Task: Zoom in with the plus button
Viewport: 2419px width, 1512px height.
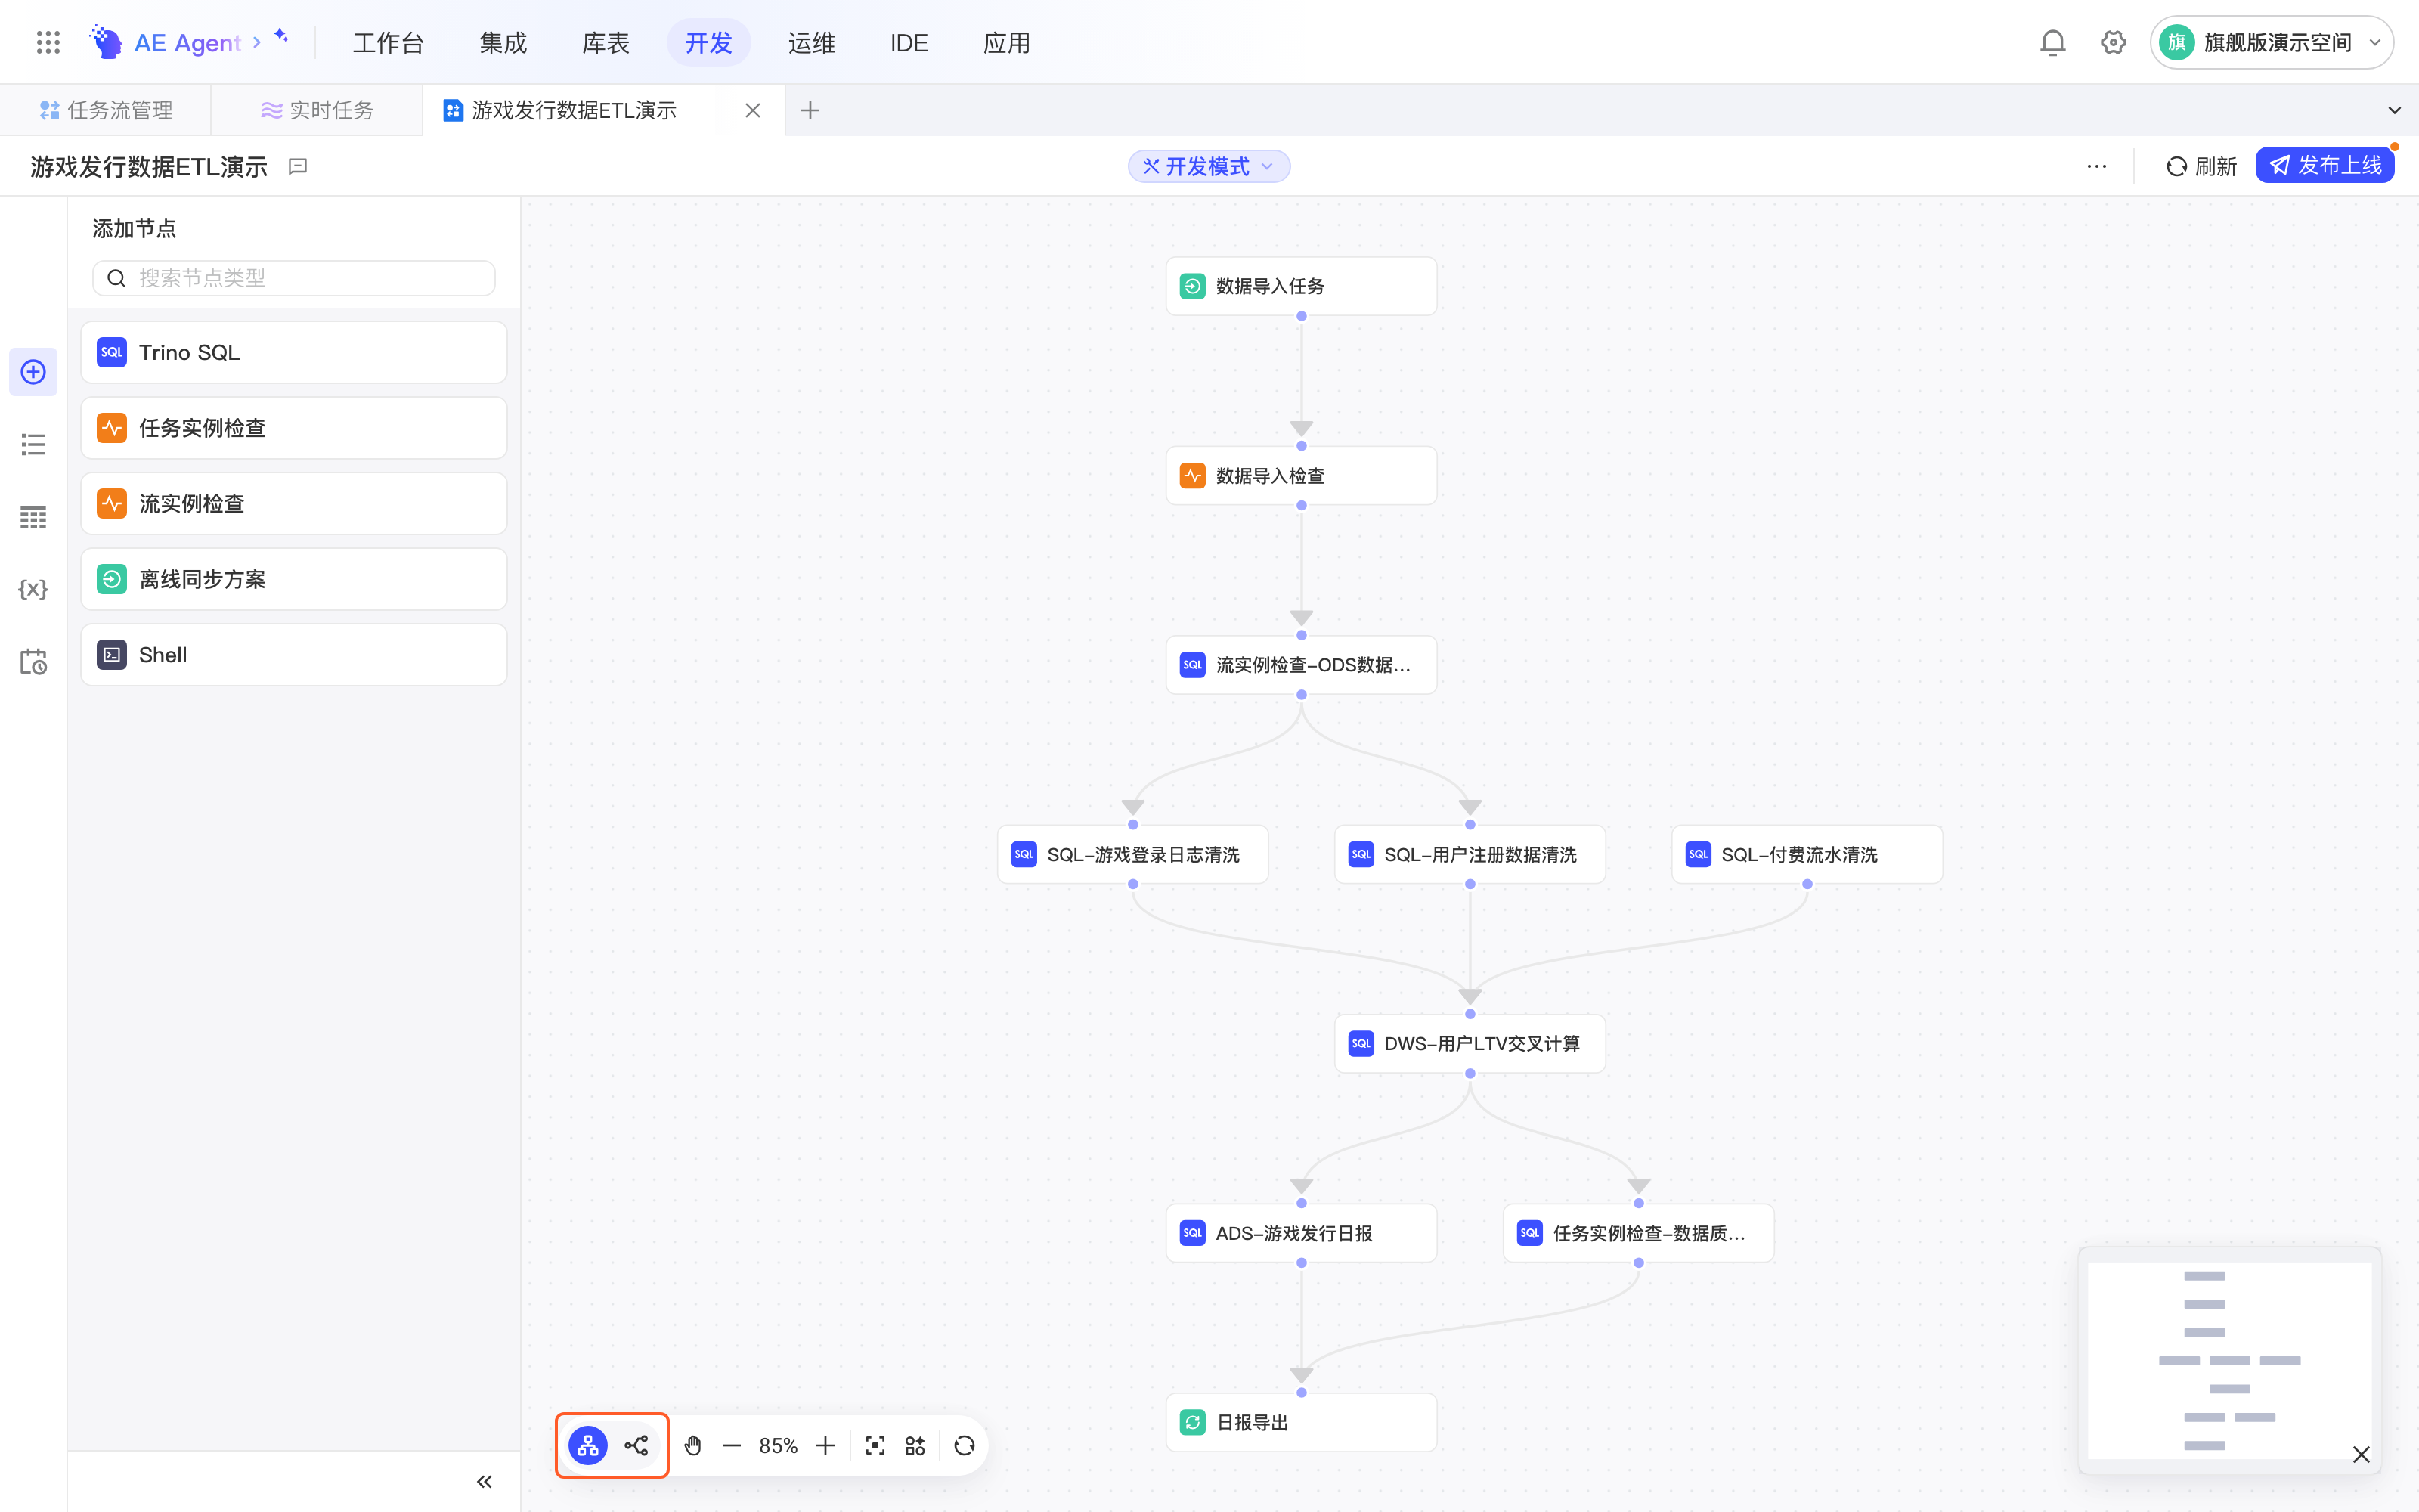Action: [x=825, y=1445]
